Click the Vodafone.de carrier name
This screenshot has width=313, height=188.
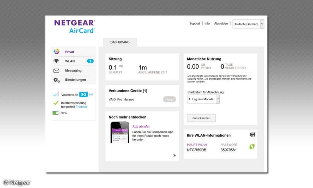(x=70, y=95)
